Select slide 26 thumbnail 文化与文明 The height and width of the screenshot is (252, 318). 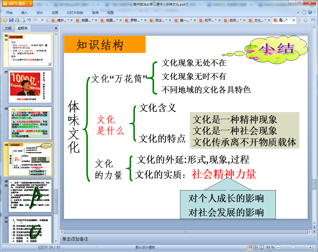(x=30, y=50)
